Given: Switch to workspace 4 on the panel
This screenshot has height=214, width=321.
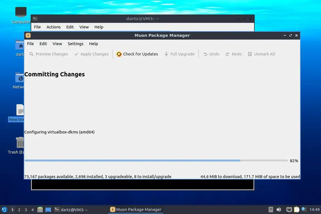Looking at the screenshot, I should click(33, 210).
